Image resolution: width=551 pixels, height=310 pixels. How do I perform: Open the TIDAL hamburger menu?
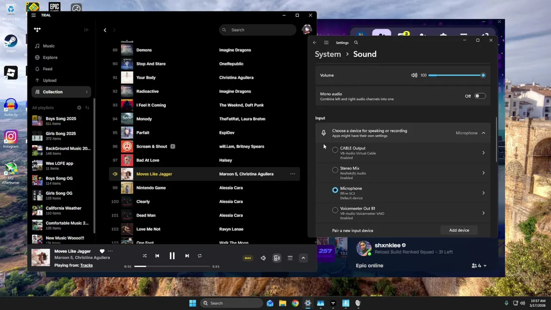point(33,15)
